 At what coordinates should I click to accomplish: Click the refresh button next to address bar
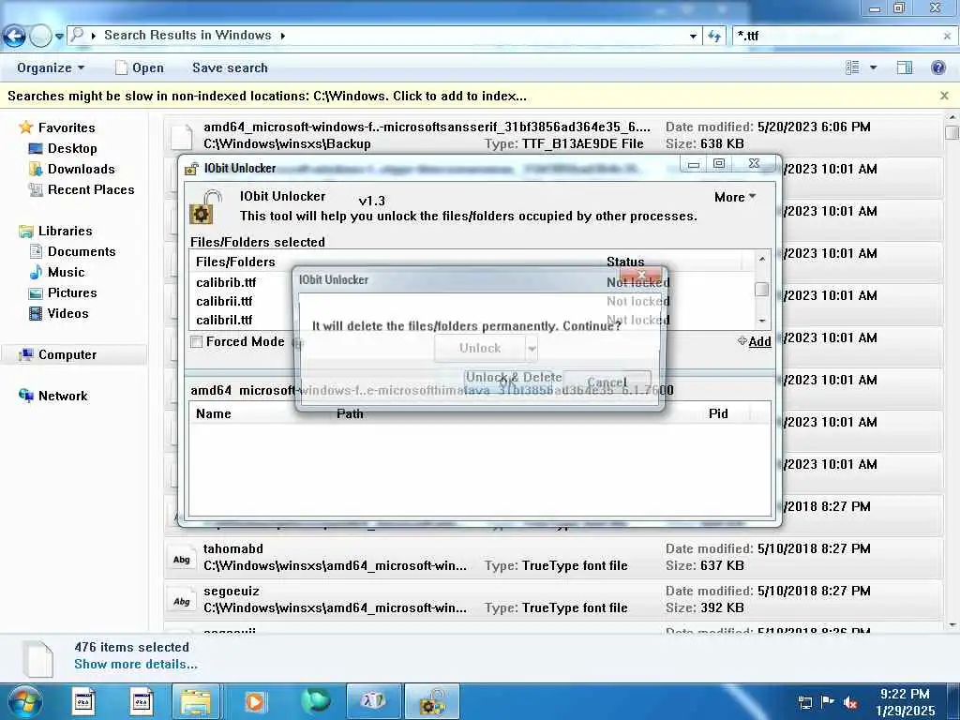713,37
